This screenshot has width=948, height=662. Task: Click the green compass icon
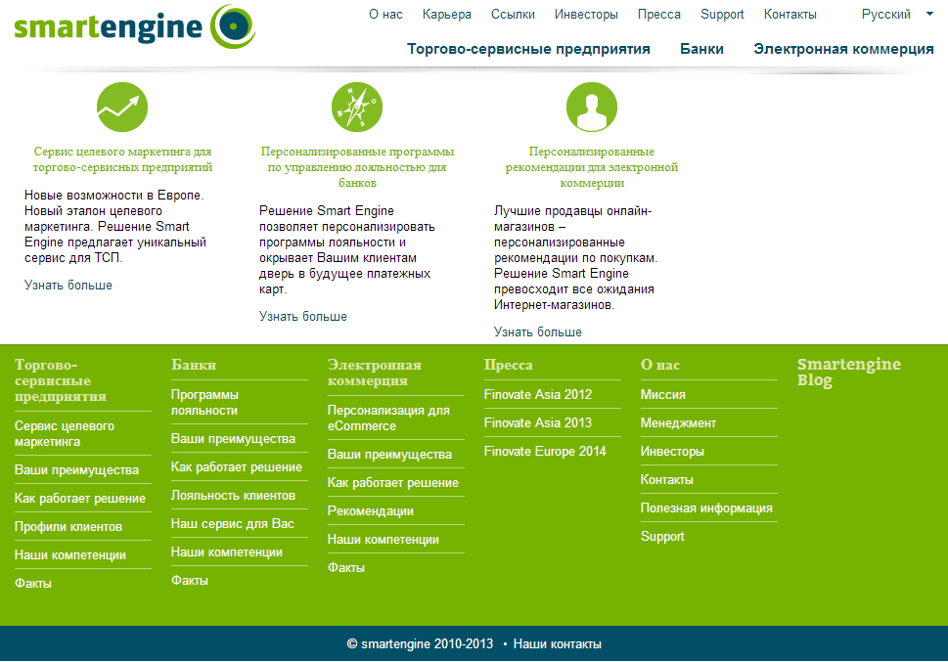357,107
